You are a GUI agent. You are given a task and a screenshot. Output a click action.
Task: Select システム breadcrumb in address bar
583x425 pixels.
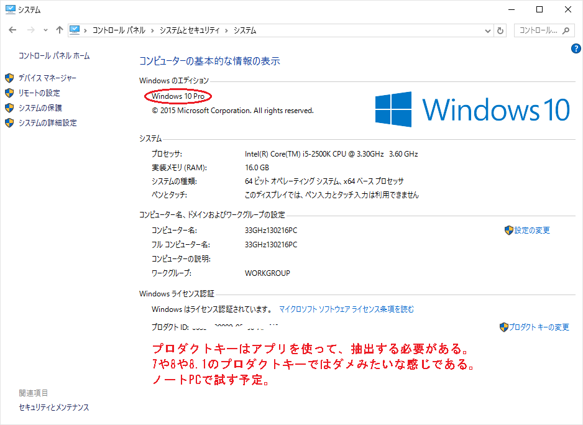click(x=245, y=30)
